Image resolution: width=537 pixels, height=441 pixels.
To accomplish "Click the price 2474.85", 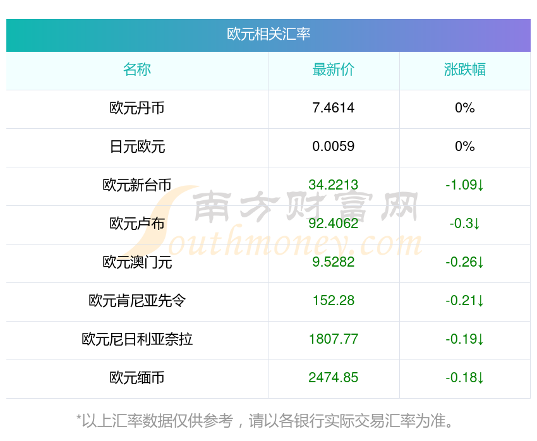I will click(333, 378).
